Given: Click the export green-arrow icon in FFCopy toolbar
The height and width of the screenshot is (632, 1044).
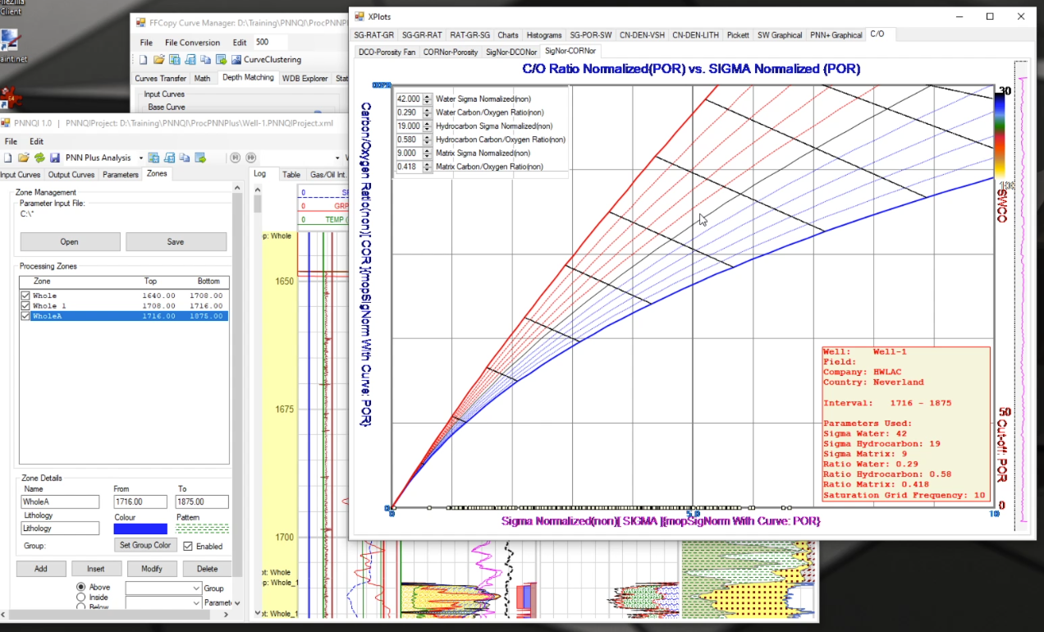Looking at the screenshot, I should (220, 59).
